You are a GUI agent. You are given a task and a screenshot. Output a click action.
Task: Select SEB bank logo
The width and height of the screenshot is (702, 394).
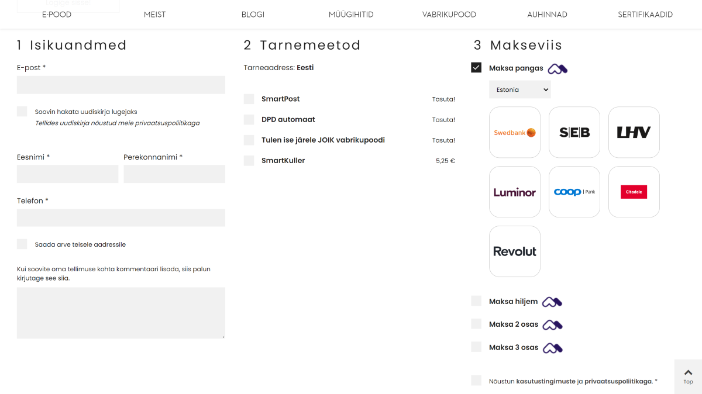[x=574, y=132]
